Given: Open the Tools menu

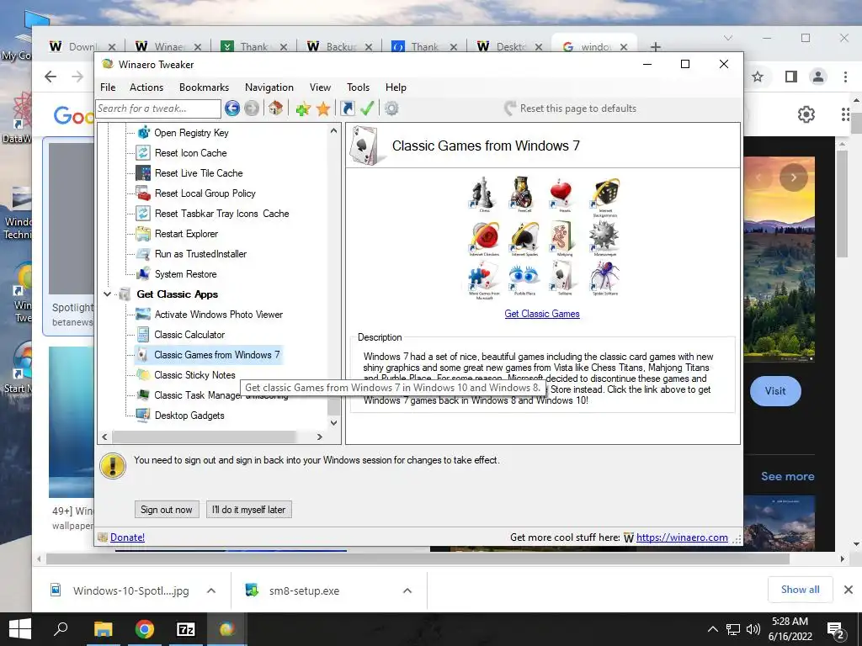Looking at the screenshot, I should (358, 87).
